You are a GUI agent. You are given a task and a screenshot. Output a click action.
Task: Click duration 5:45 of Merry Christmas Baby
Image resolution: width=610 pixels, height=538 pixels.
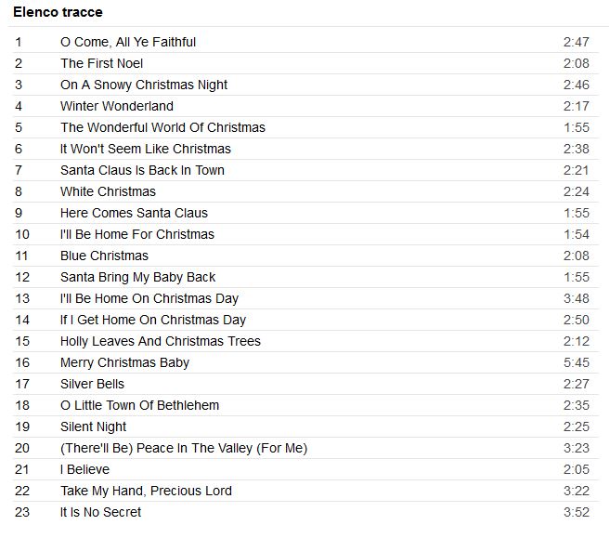pos(576,362)
